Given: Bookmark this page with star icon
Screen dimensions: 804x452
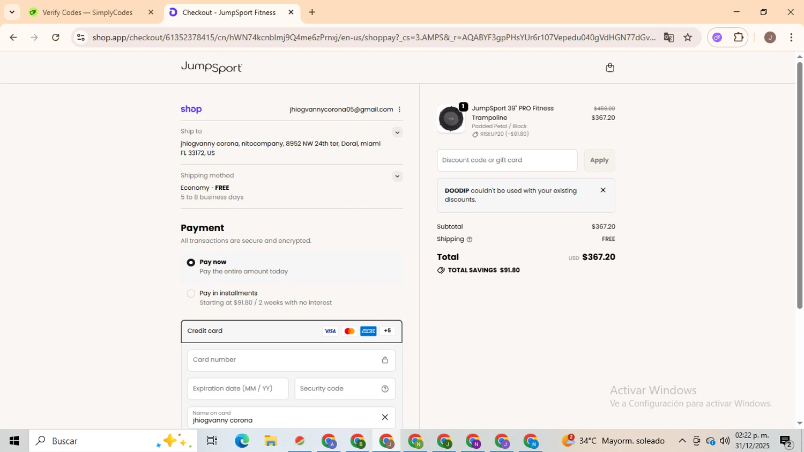Looking at the screenshot, I should (x=688, y=38).
